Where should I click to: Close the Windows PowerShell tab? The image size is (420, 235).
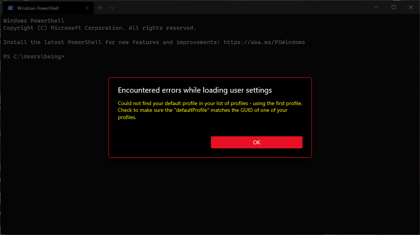[x=87, y=8]
